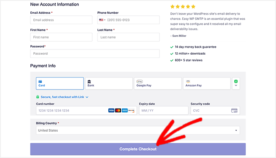276x158 pixels.
Task: Click "600+ 5 star reviews" text
Action: [189, 60]
